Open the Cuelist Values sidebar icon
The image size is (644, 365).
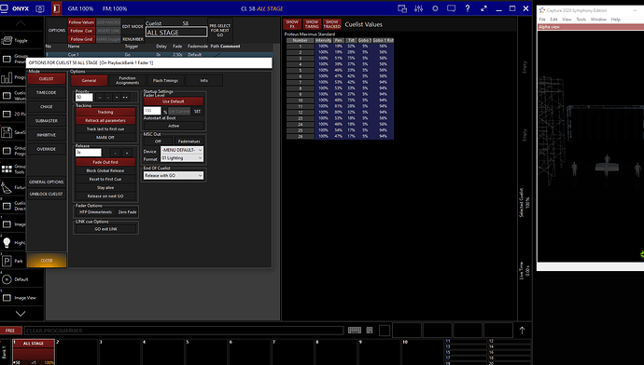coord(7,96)
